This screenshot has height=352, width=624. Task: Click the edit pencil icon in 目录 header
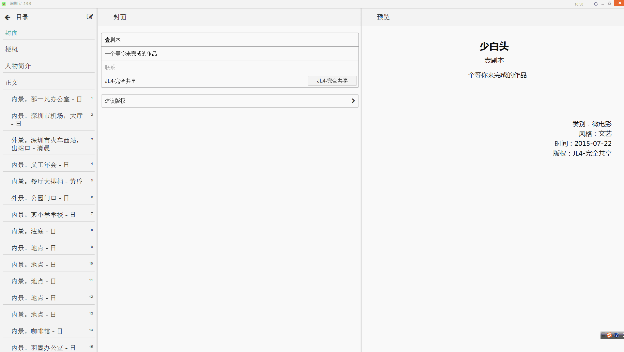[90, 17]
